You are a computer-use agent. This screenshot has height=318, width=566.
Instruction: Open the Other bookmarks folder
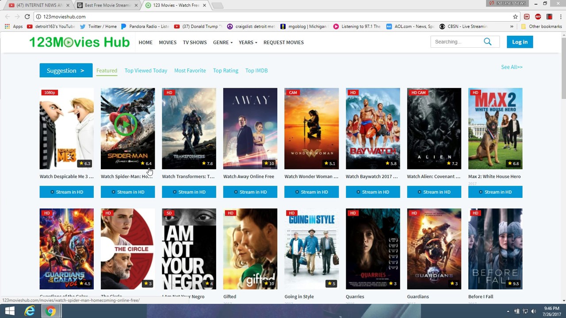(541, 26)
